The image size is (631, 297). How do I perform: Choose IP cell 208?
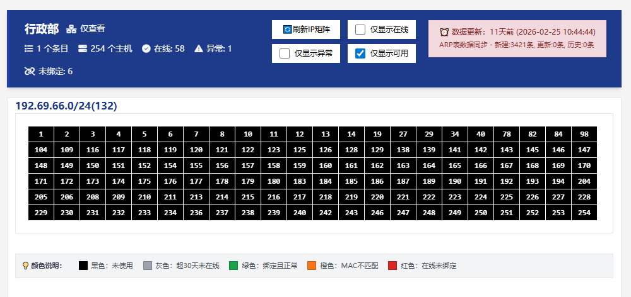tap(93, 197)
